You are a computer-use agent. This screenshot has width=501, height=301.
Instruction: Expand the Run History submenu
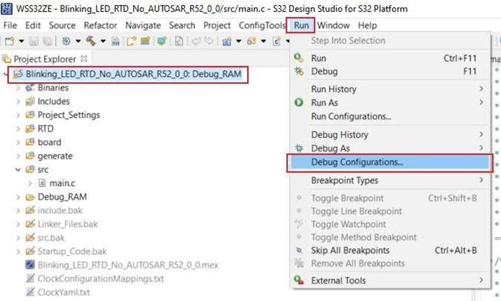(390, 89)
